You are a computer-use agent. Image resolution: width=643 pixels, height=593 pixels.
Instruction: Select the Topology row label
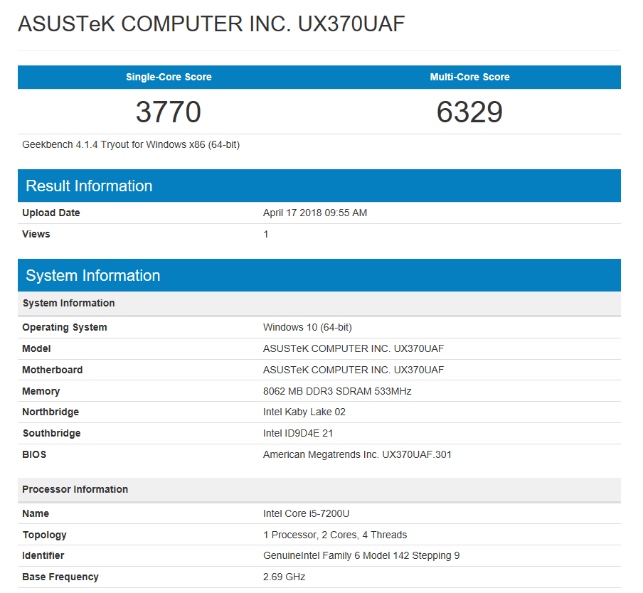click(44, 535)
